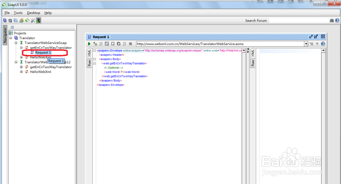Screen dimensions: 341x184
Task: Open the Tools menu
Action: pyautogui.click(x=18, y=13)
